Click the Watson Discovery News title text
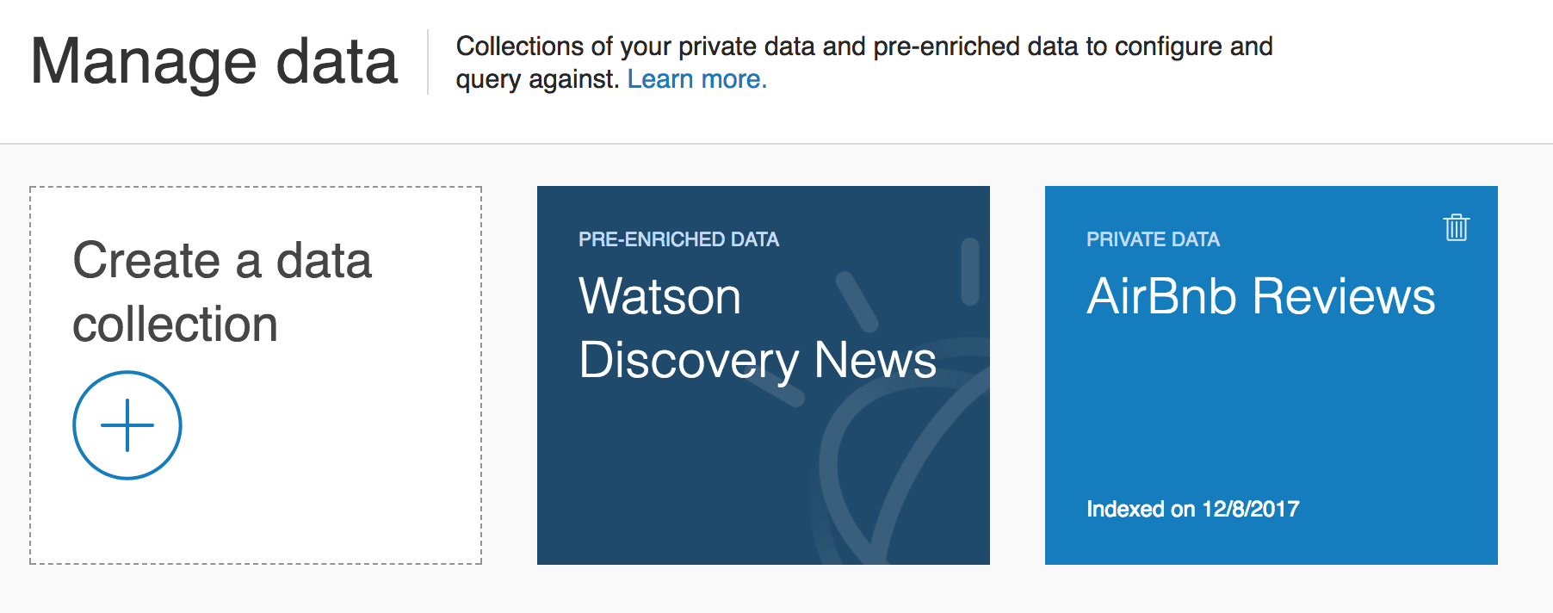Image resolution: width=1553 pixels, height=613 pixels. (x=758, y=329)
